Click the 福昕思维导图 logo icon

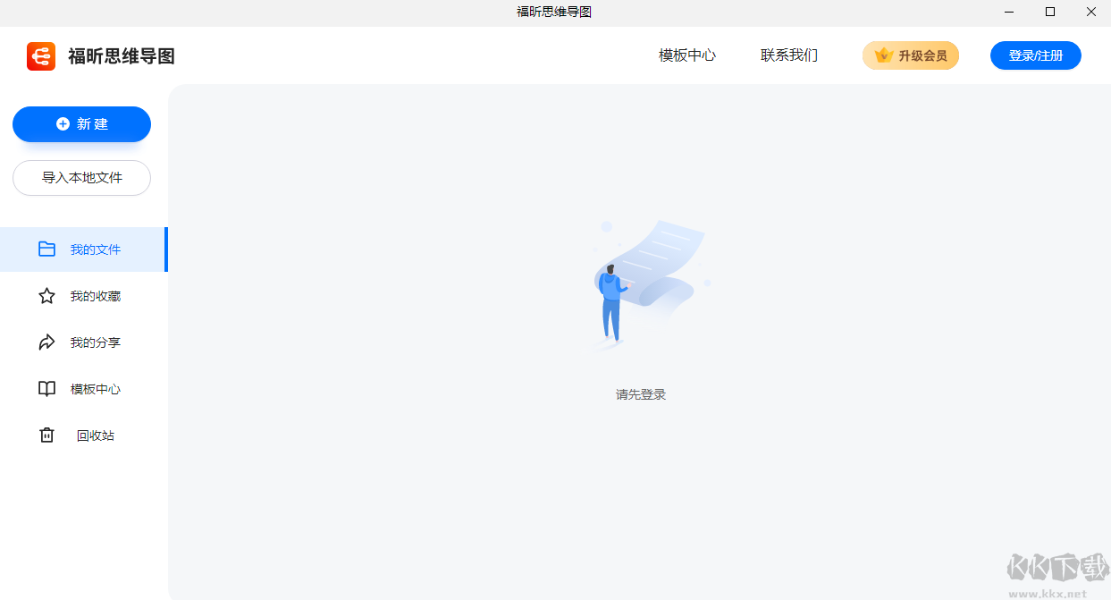point(41,56)
